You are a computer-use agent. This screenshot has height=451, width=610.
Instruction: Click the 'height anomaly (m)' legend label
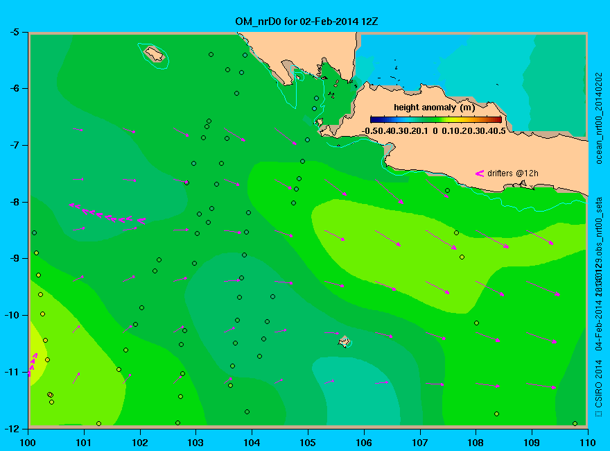434,107
